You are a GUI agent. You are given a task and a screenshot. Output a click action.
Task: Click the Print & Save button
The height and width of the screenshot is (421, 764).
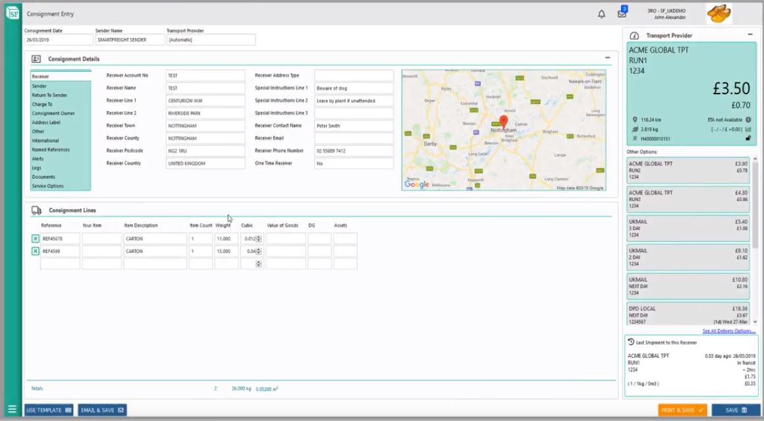[682, 410]
